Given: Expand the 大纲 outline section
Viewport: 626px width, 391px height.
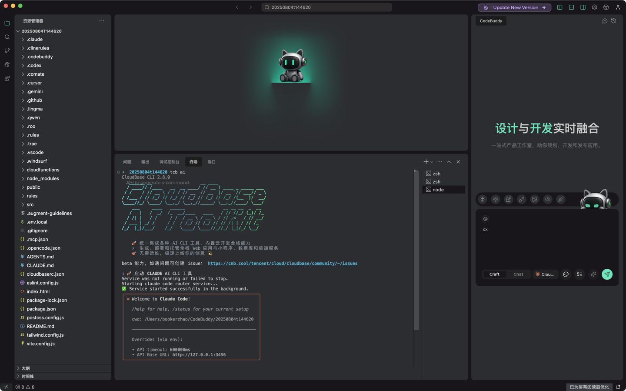Looking at the screenshot, I should point(26,368).
